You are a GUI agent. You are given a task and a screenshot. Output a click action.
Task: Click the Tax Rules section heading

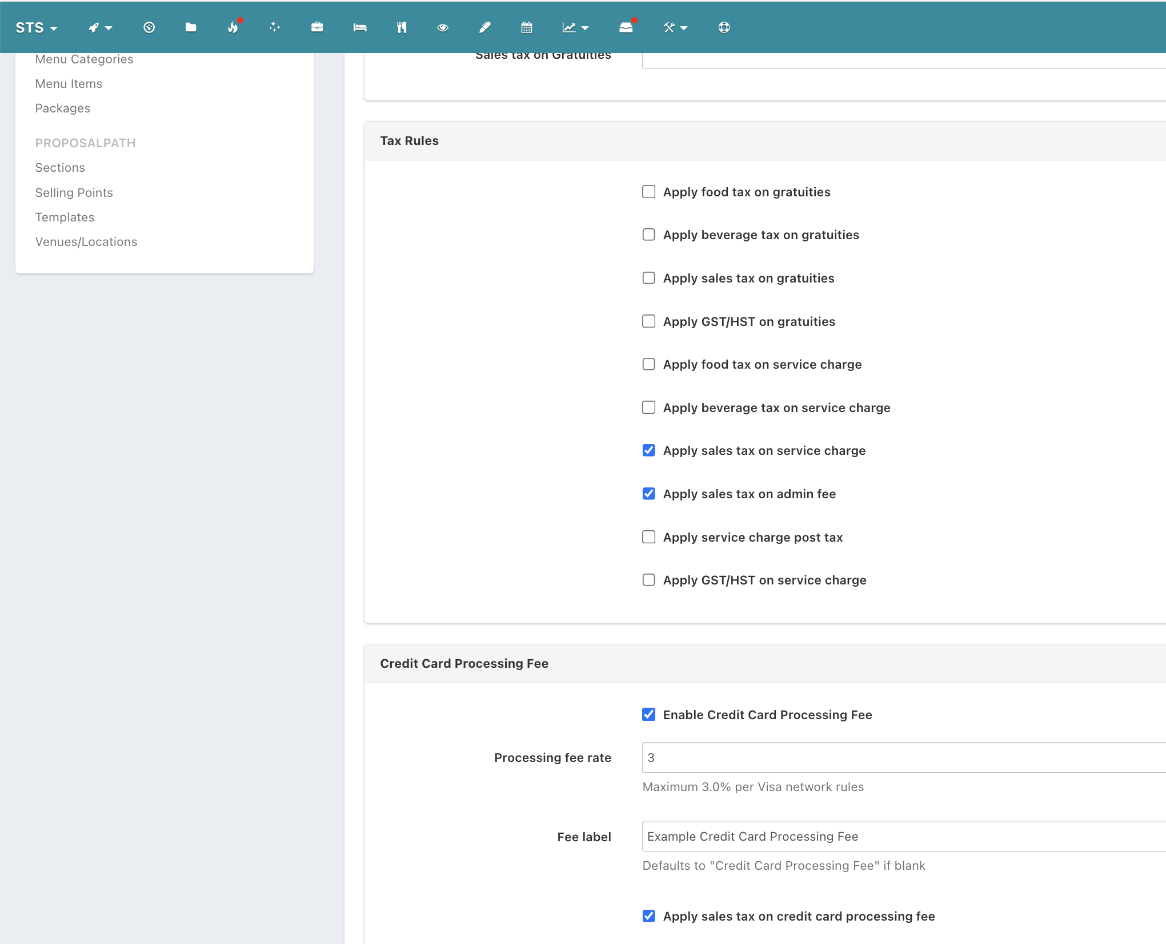tap(410, 141)
